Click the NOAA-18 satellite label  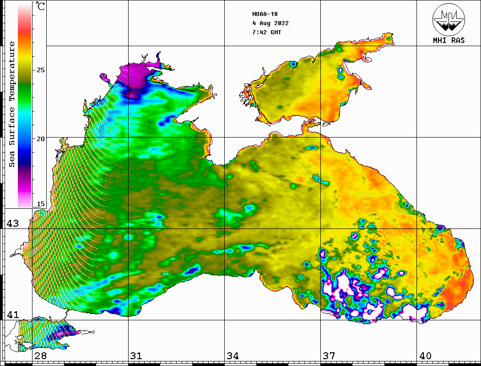point(265,14)
